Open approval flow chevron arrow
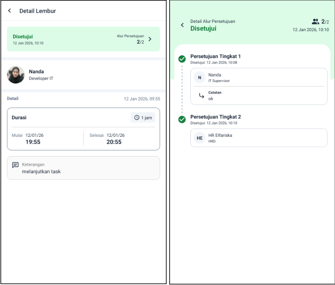The width and height of the screenshot is (335, 285). tap(150, 39)
